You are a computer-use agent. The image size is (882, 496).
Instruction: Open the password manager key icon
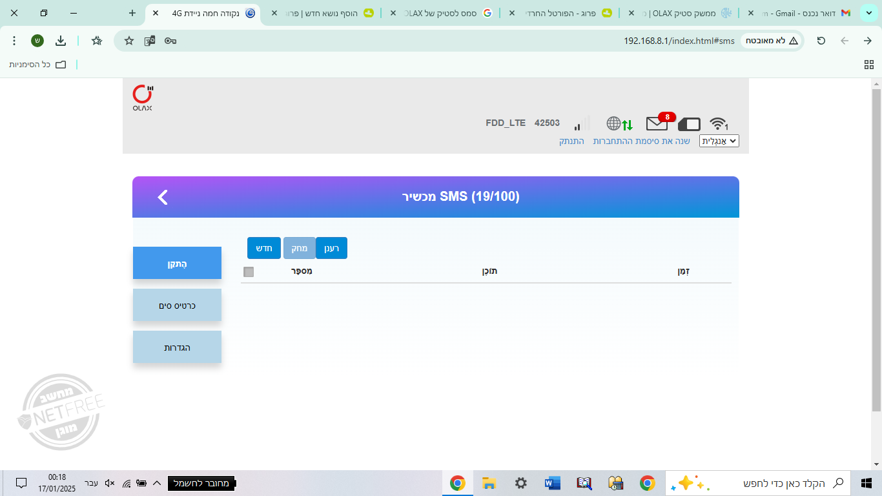[170, 41]
